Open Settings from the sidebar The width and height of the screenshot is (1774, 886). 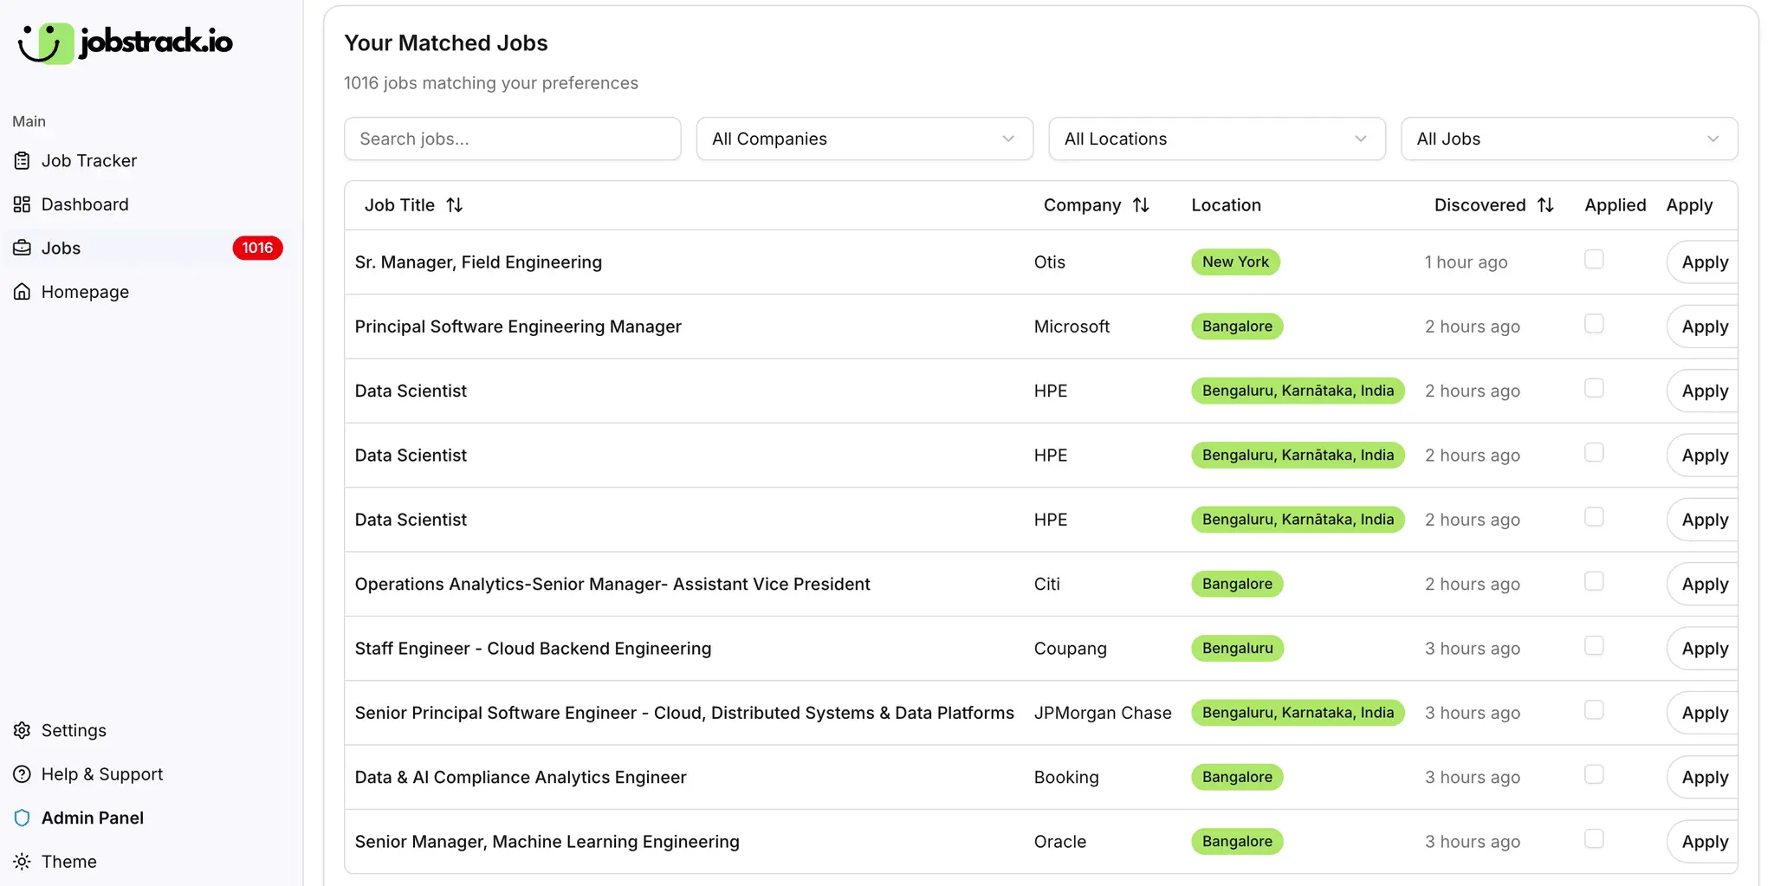(x=147, y=730)
